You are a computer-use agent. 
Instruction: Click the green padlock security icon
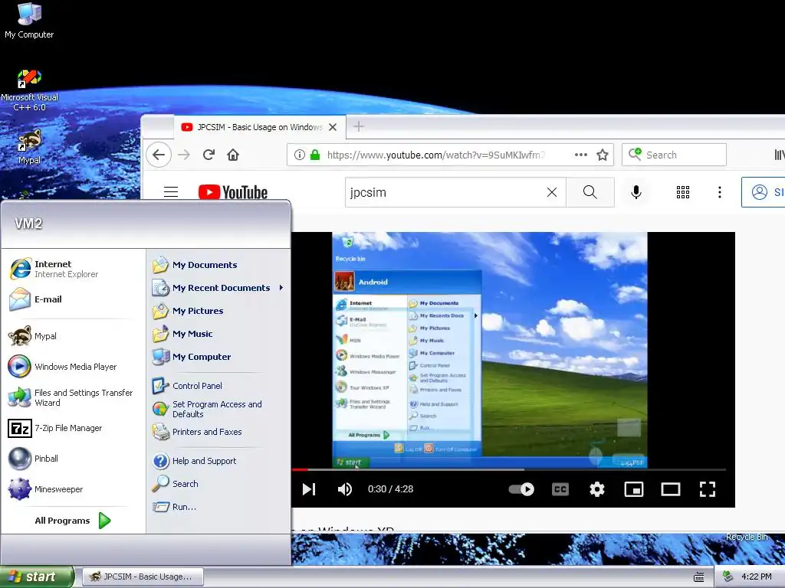pos(315,155)
